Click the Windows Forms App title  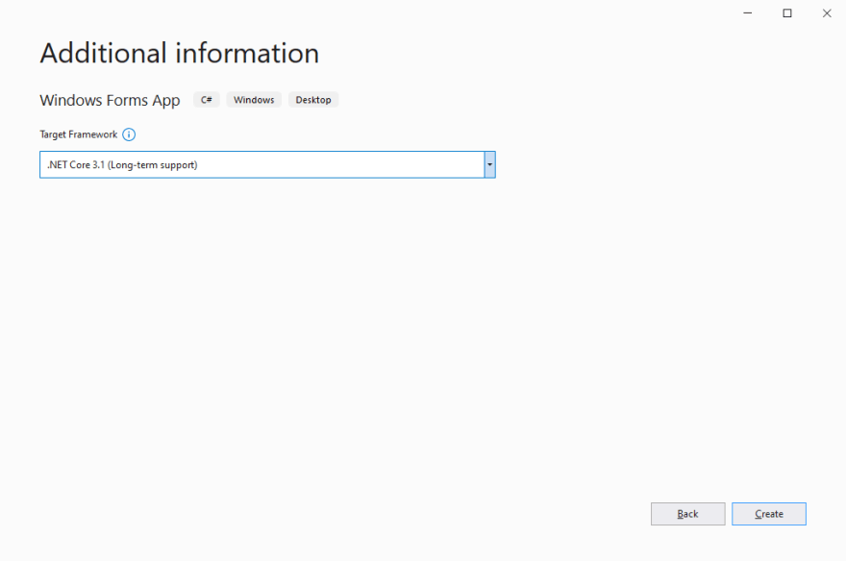[x=110, y=100]
